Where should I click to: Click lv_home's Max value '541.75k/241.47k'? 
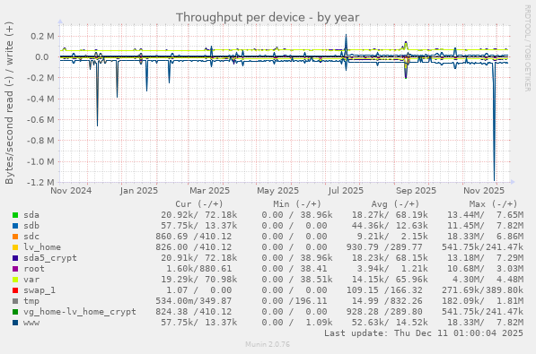pyautogui.click(x=482, y=247)
